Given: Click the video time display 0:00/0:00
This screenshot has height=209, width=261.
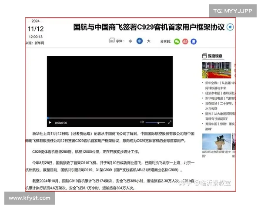Looking at the screenshot, I should click(61, 123).
